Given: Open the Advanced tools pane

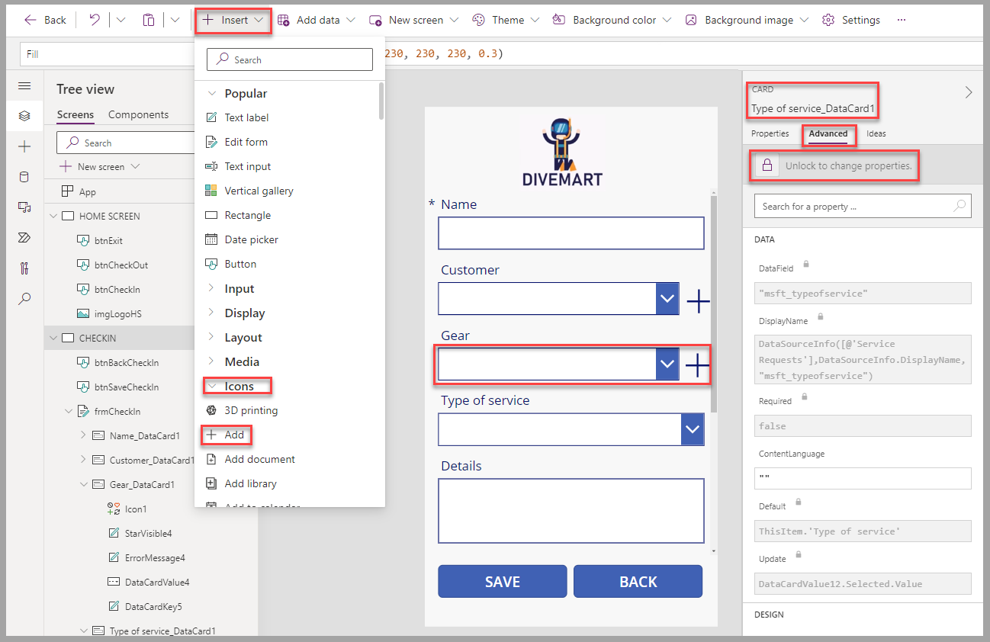Looking at the screenshot, I should click(x=24, y=268).
